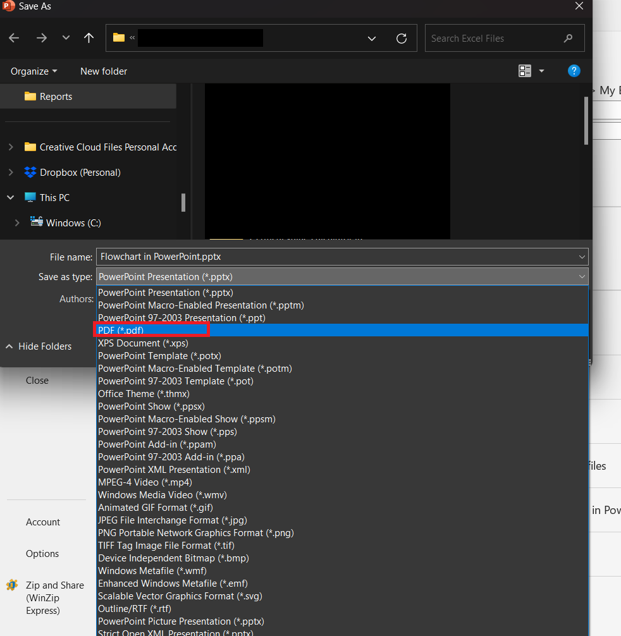Go forward using the right arrow

point(41,38)
